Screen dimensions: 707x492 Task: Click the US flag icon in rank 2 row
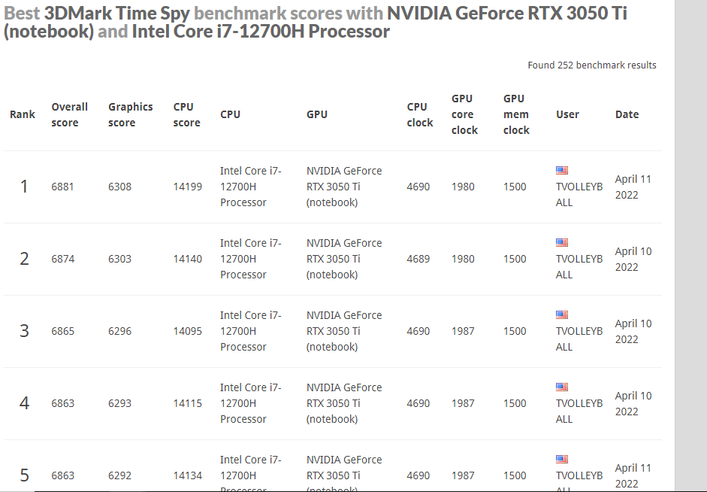click(x=562, y=242)
